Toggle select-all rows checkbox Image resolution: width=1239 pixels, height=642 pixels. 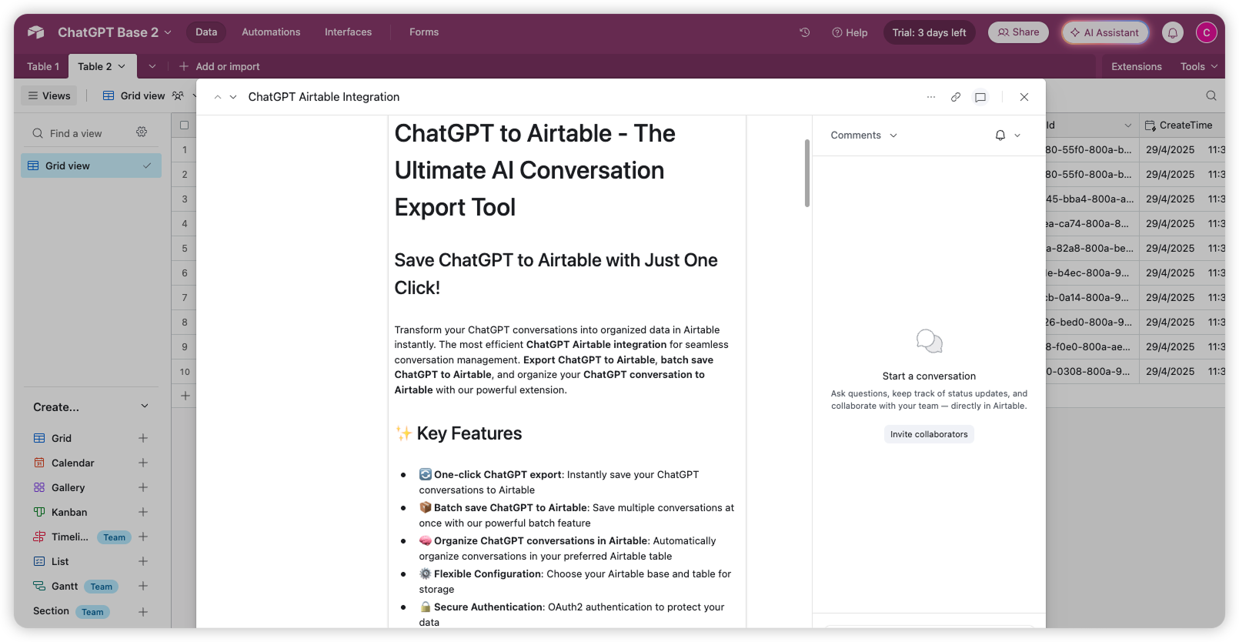[x=184, y=125]
